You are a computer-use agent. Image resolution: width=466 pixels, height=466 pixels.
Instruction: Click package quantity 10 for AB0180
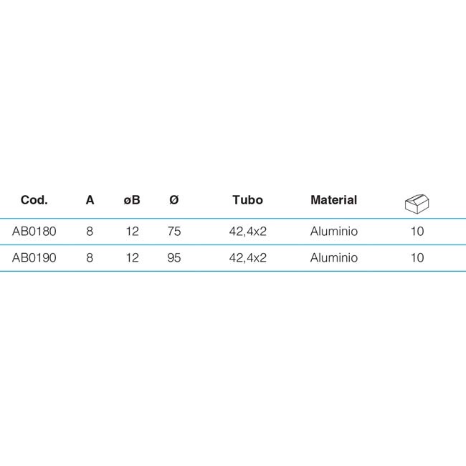(417, 232)
